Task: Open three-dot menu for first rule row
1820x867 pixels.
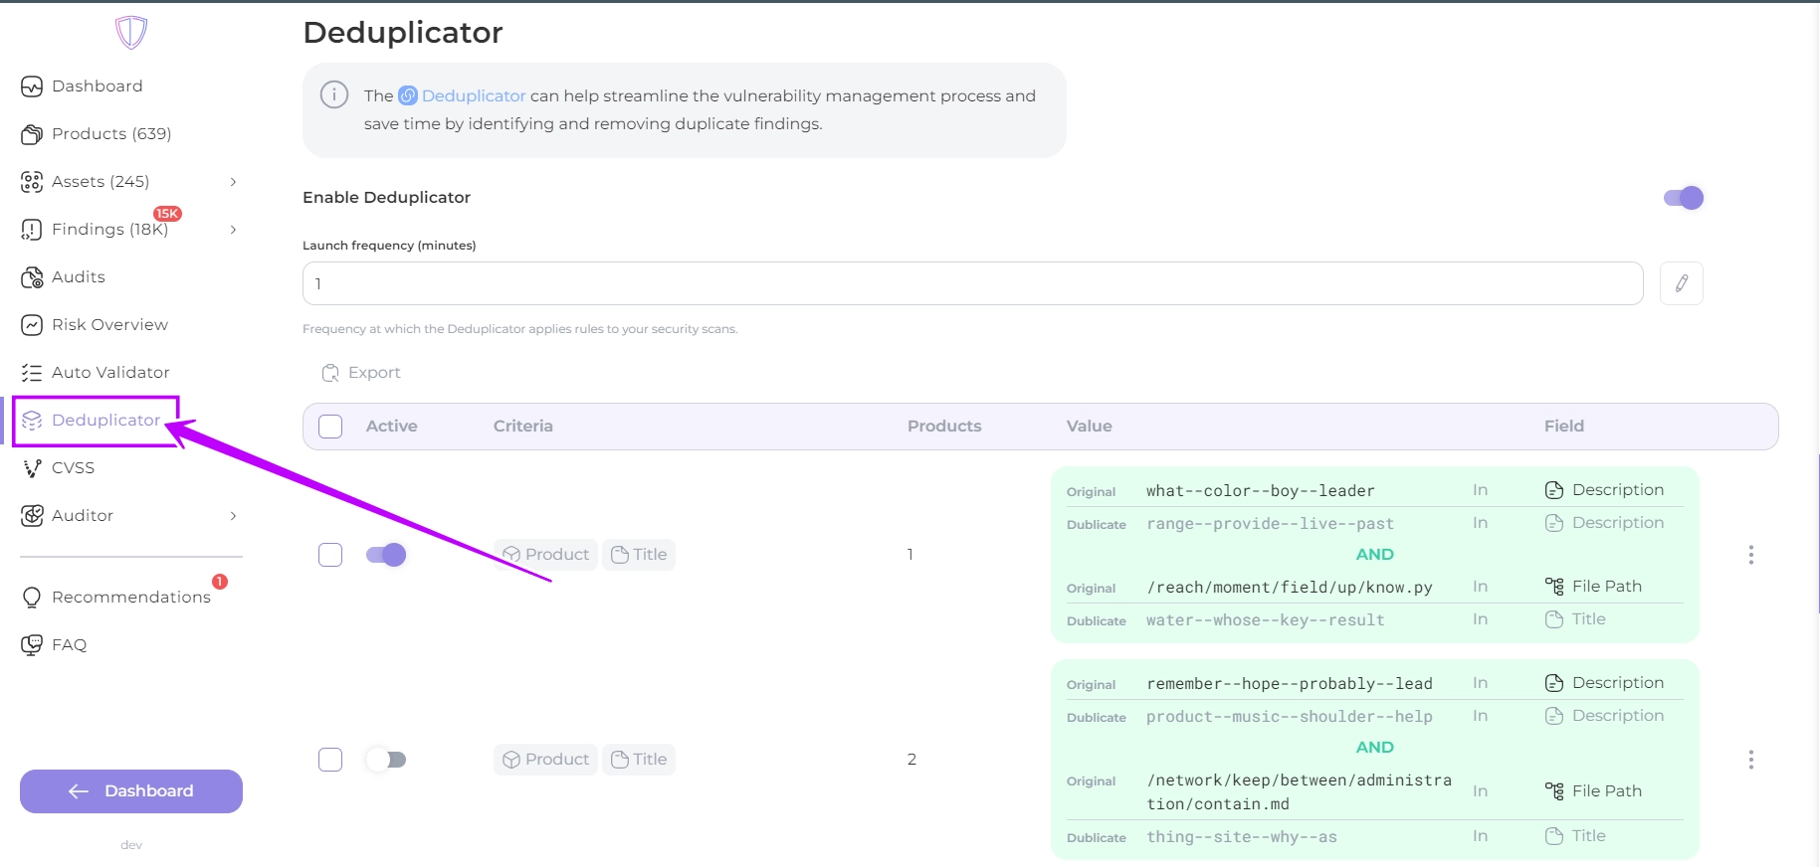Action: pyautogui.click(x=1750, y=555)
